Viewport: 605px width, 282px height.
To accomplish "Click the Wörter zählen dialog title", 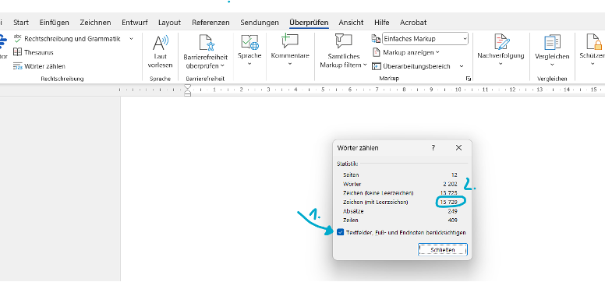I will coord(358,148).
